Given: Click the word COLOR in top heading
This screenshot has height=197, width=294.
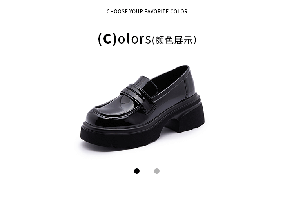Looking at the screenshot, I should [x=179, y=11].
